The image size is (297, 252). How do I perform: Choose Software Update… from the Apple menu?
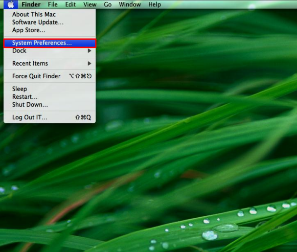(x=49, y=22)
